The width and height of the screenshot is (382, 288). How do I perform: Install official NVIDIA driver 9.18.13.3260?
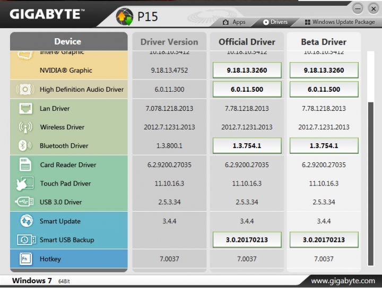[x=247, y=70]
